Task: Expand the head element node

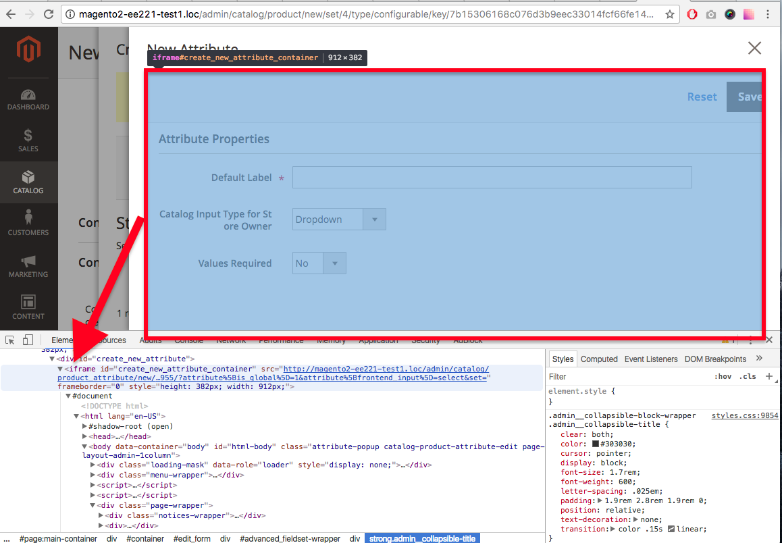Action: click(x=84, y=436)
